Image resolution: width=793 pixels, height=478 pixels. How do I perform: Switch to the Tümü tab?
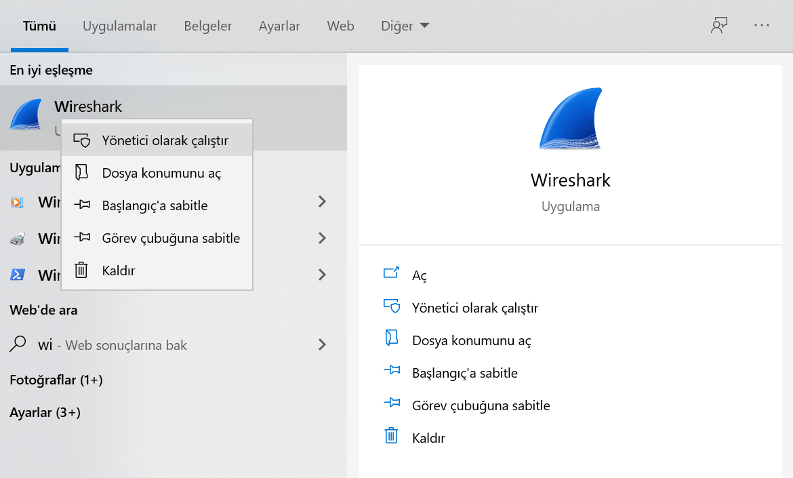click(x=39, y=26)
